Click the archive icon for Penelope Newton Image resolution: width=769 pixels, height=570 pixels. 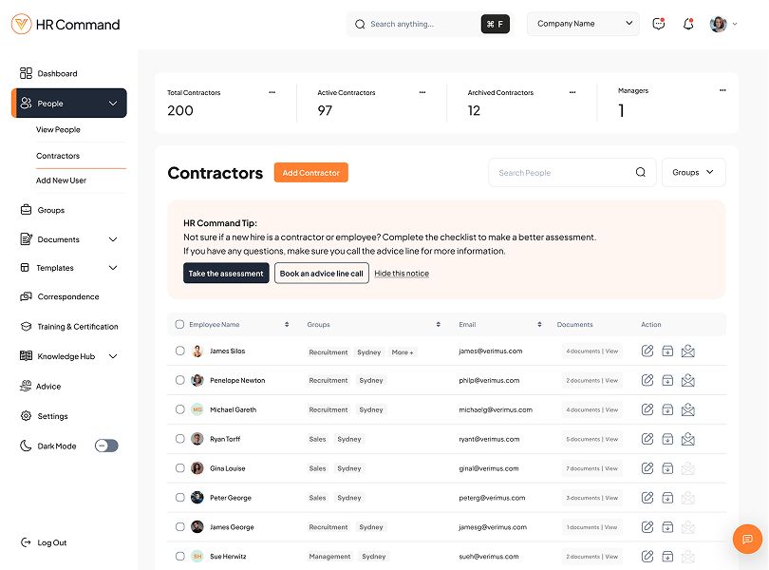click(x=667, y=381)
